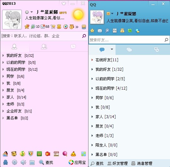Switch to recent conversations tab in QQ2013
Viewport: 170px width, 167px height.
73,47
